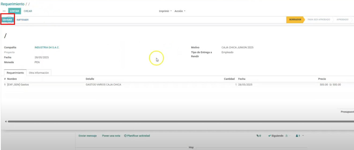Click the bell notification icon next to Siguiendo
The image size is (354, 150).
[286, 136]
